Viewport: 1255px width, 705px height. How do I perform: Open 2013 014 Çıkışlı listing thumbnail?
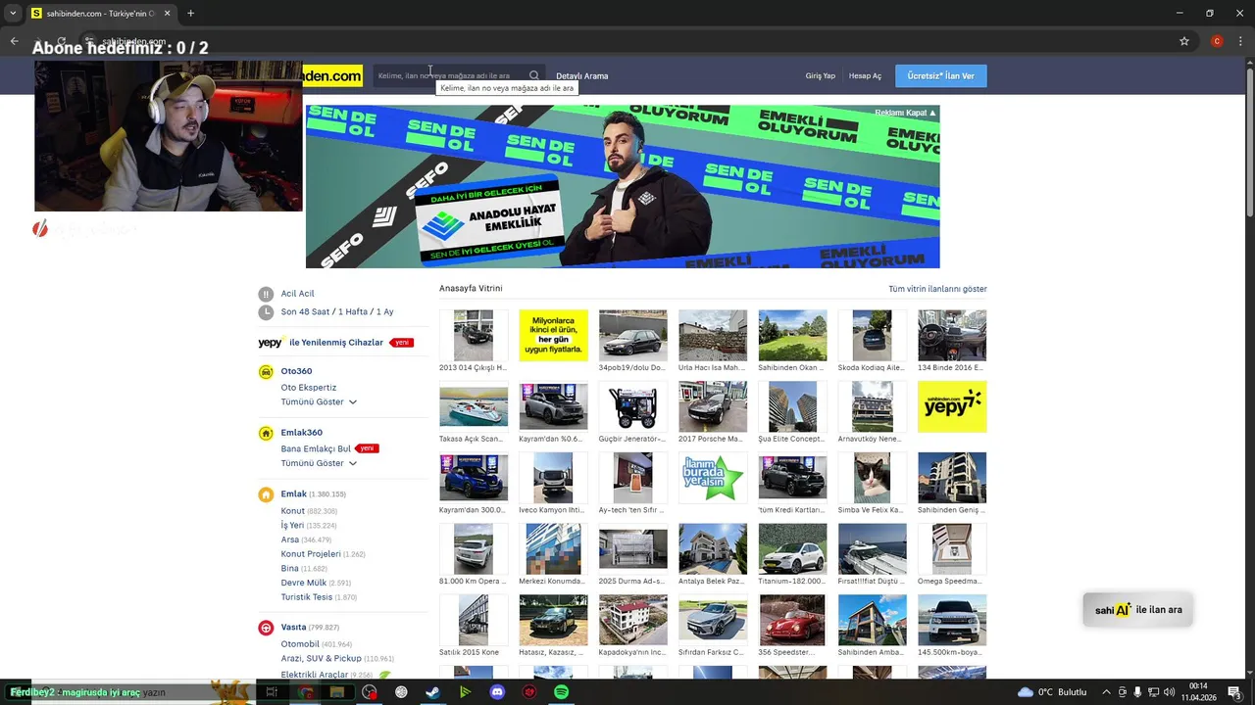474,335
